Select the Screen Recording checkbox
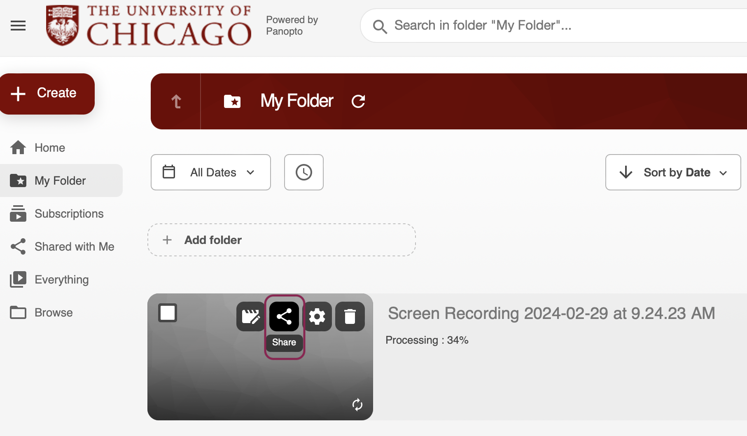 [x=168, y=313]
